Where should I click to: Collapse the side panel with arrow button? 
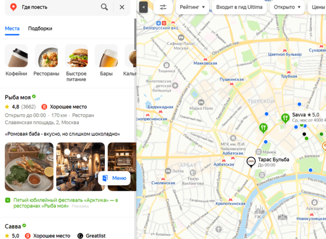click(x=143, y=7)
